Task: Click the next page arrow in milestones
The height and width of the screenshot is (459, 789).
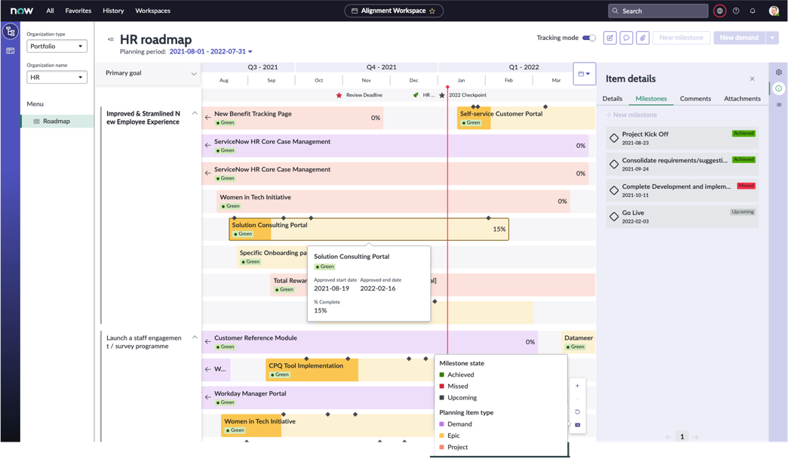Action: click(x=695, y=437)
